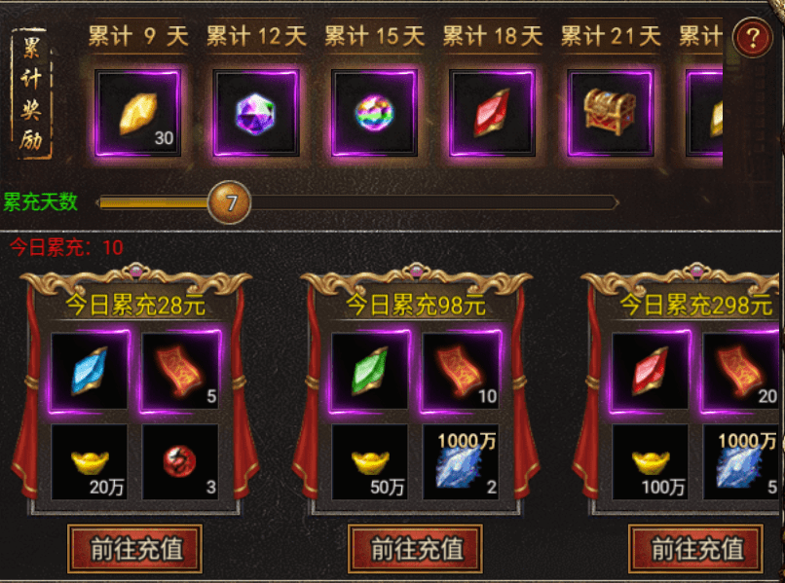Open the treasure chest reward for 21 days

(611, 113)
